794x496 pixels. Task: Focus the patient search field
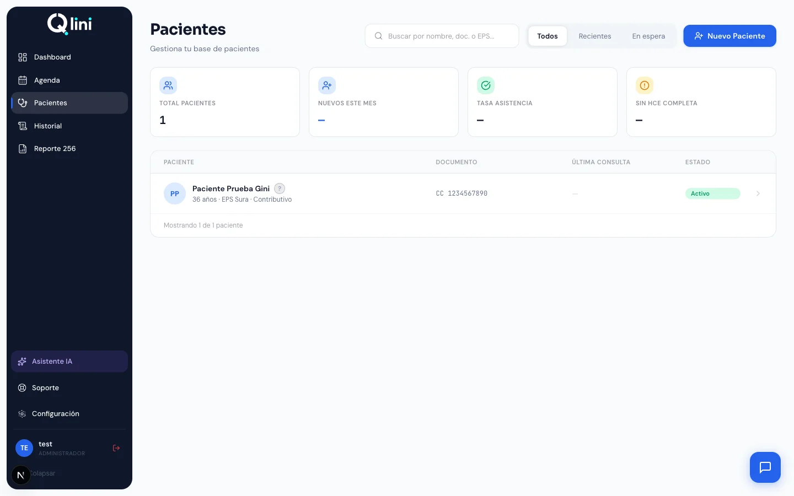[442, 36]
